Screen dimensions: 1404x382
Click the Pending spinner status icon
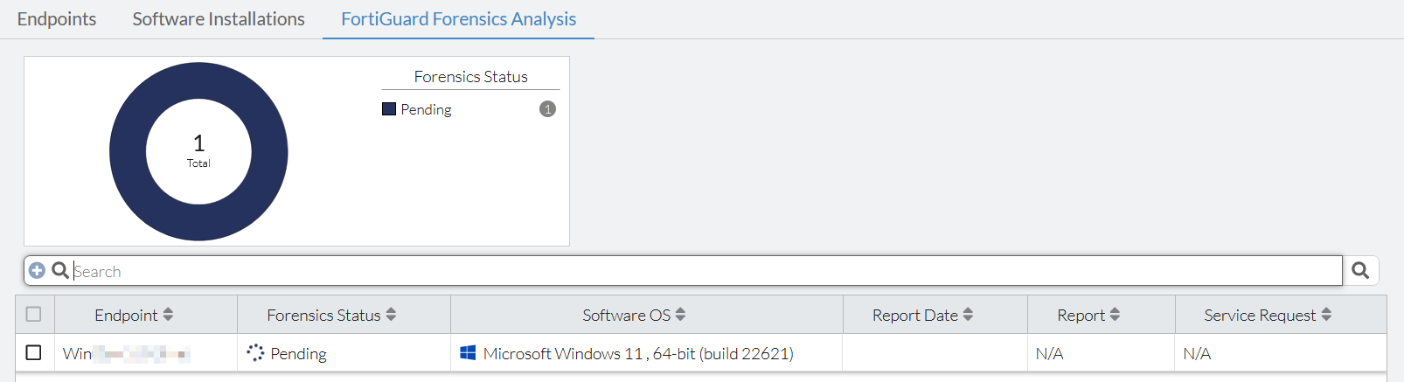255,353
